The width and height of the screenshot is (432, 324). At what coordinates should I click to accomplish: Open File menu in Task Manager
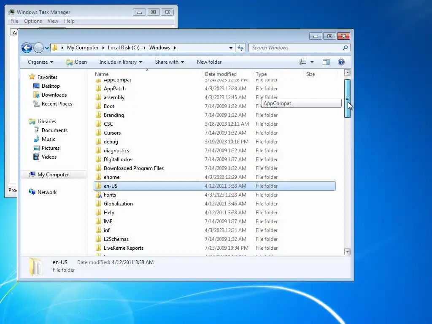tap(14, 21)
